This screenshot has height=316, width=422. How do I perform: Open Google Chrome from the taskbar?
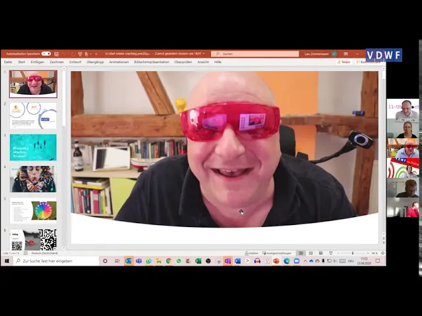169,261
